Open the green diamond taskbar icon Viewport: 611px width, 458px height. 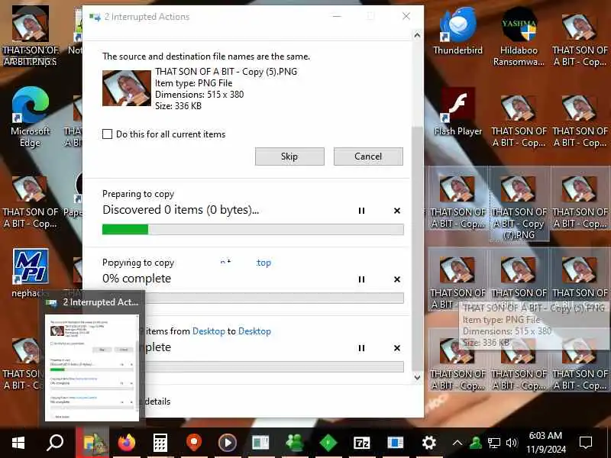pos(328,443)
